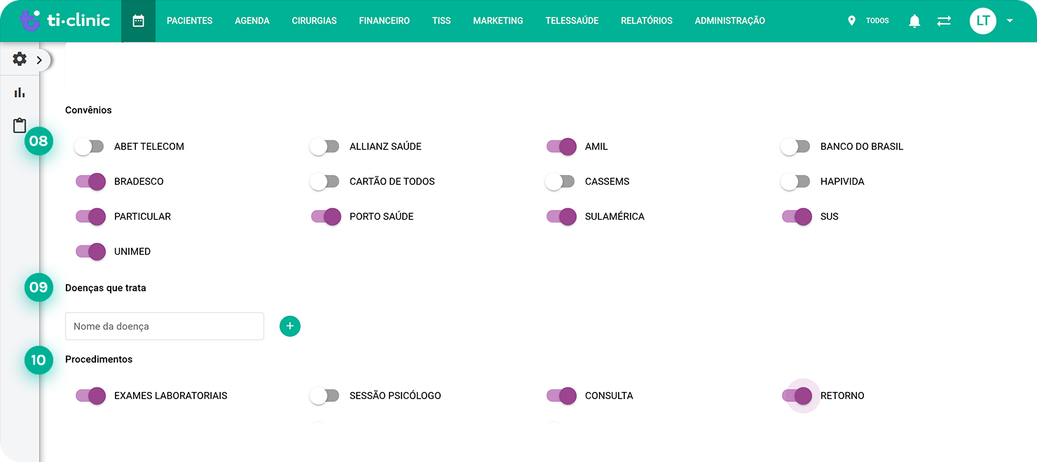Go to the RELATÓRIOS menu

click(647, 21)
